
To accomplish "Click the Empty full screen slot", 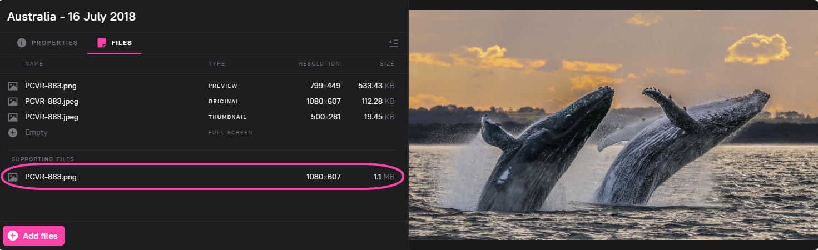I will [36, 133].
